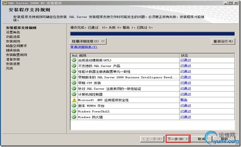Maximize the SQL Server setup window
The width and height of the screenshot is (241, 147).
[230, 3]
